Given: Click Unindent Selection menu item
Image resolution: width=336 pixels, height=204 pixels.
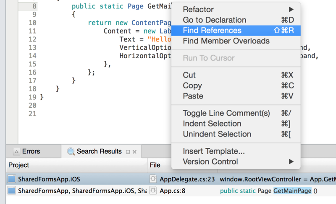Looking at the screenshot, I should click(x=217, y=134).
